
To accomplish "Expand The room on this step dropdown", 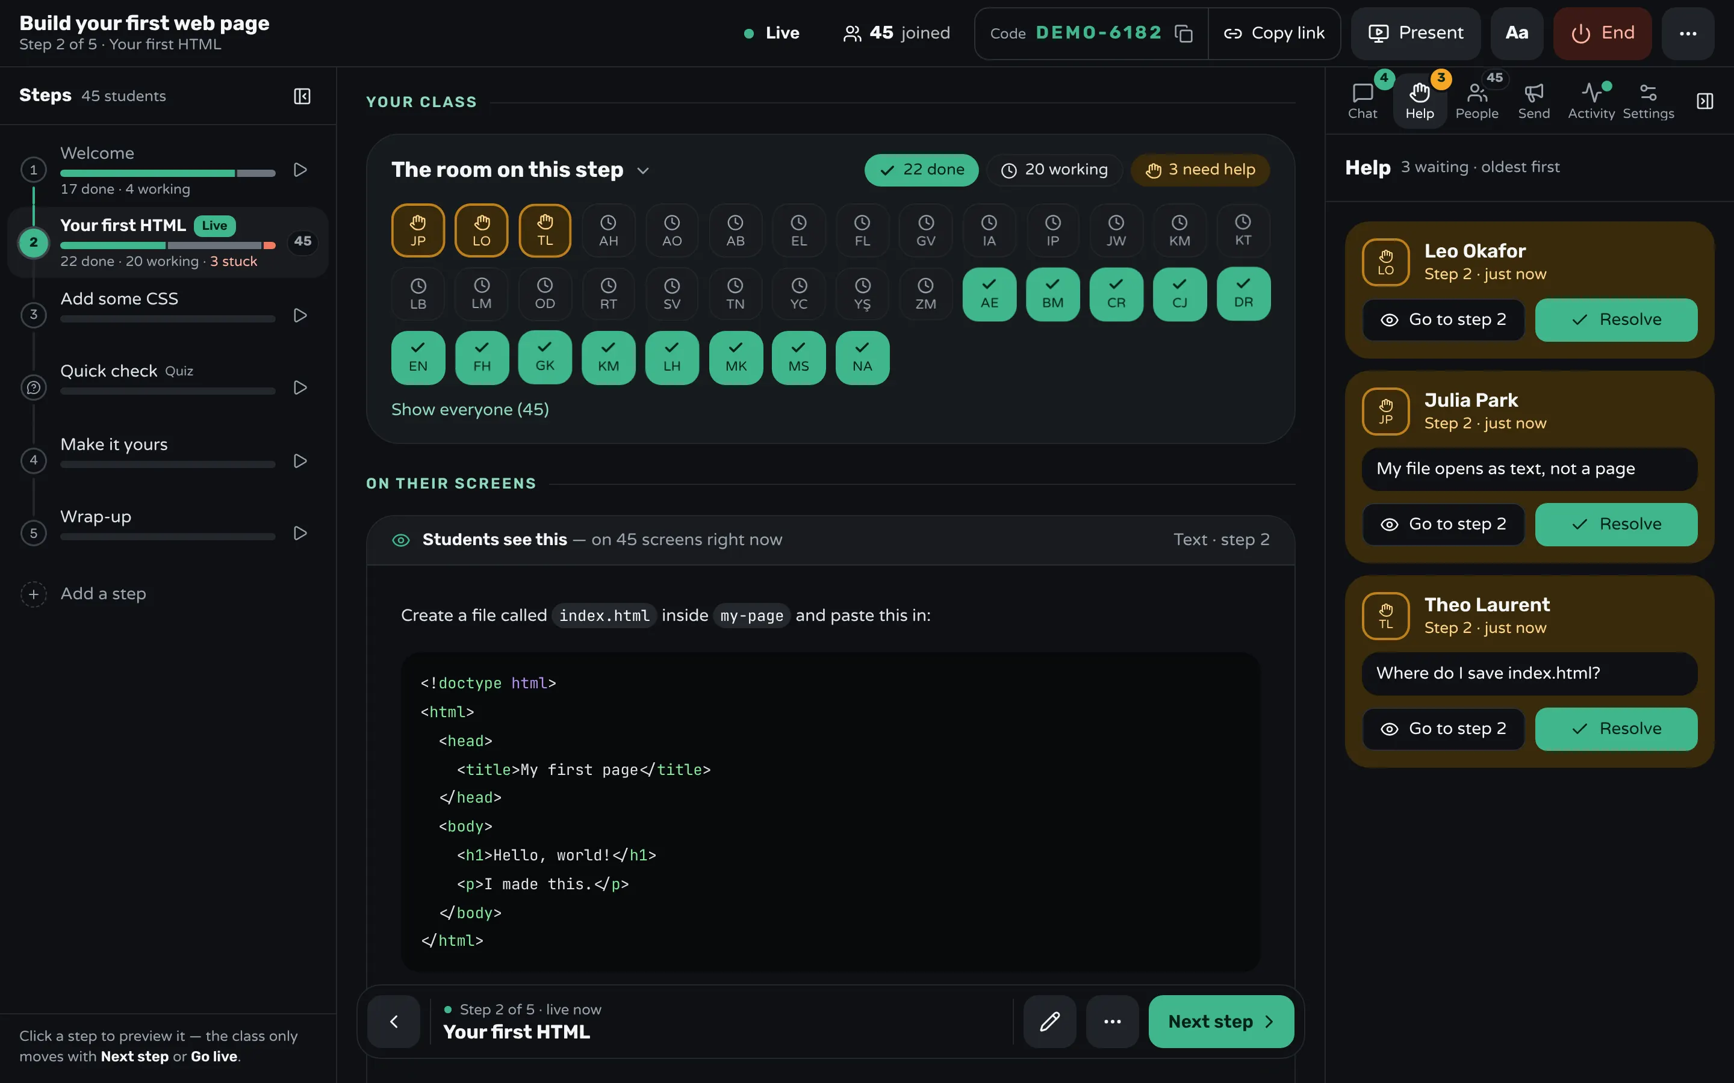I will [643, 170].
